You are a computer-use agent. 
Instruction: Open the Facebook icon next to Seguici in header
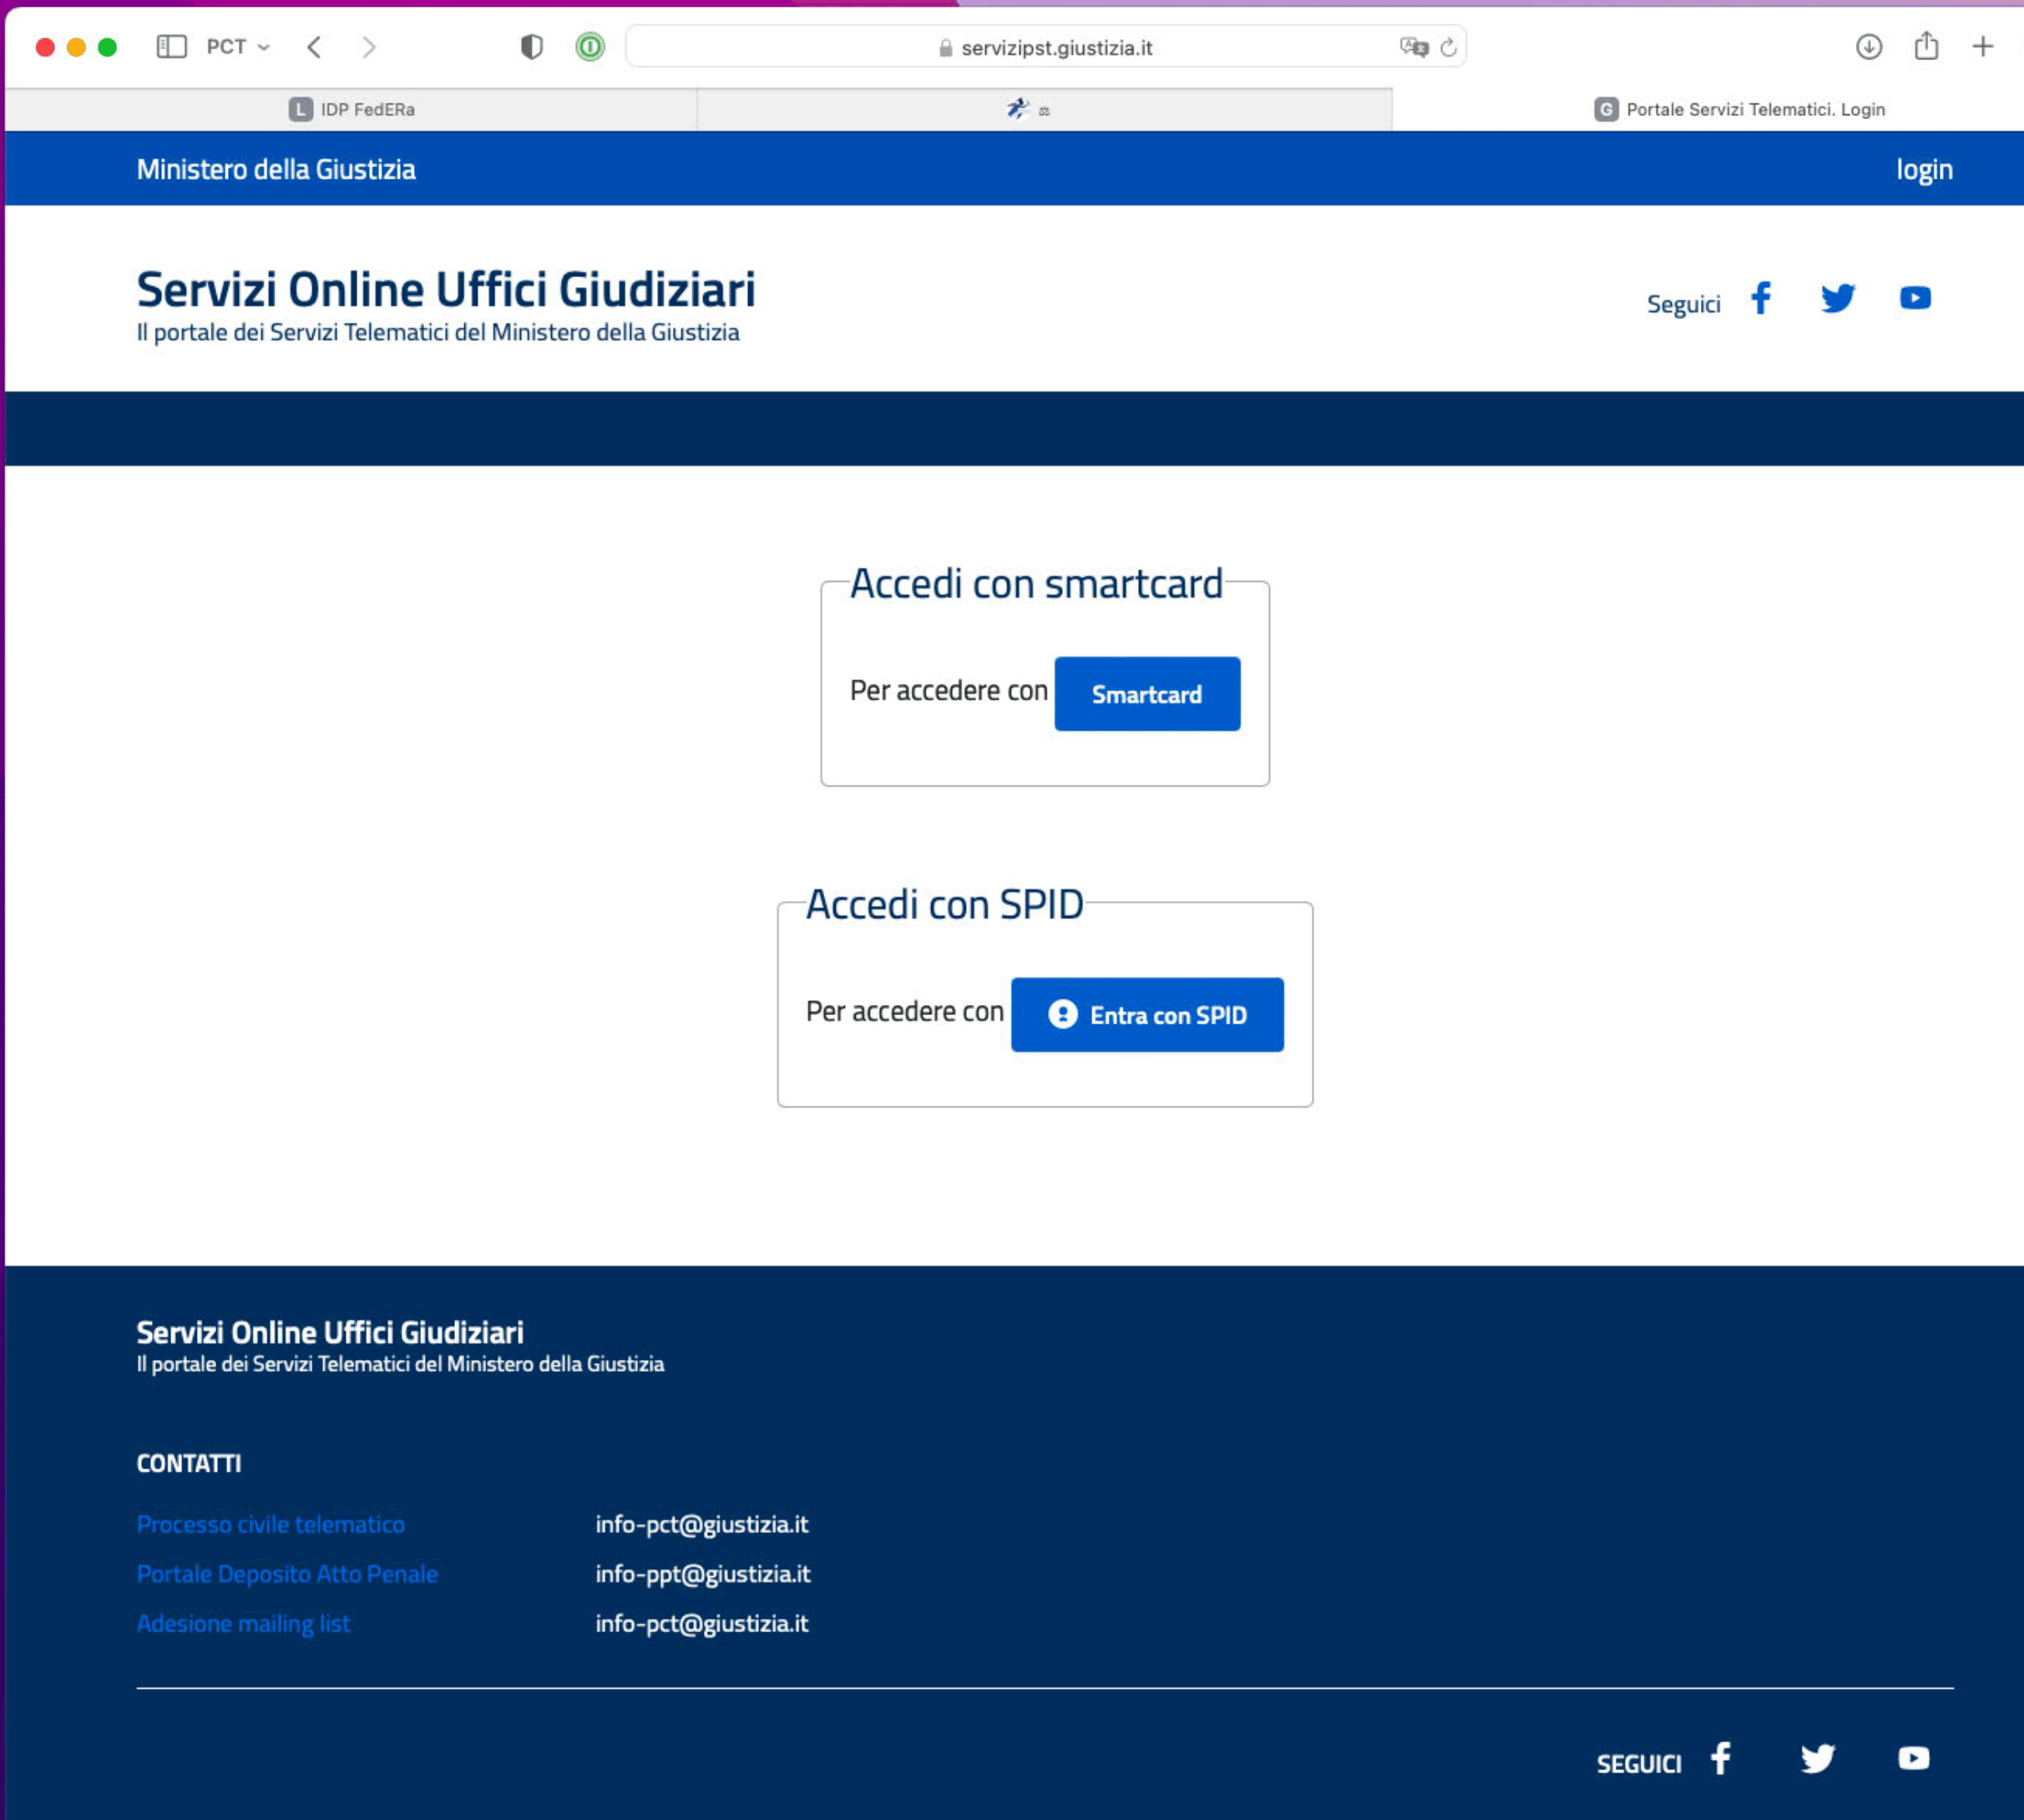pyautogui.click(x=1761, y=298)
